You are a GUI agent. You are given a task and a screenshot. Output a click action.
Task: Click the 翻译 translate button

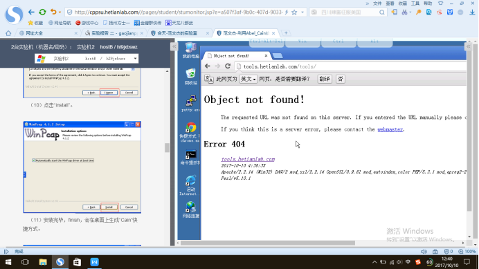tap(325, 79)
